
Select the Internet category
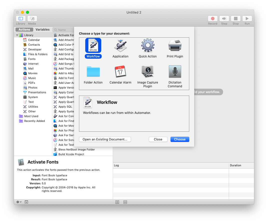33,64
